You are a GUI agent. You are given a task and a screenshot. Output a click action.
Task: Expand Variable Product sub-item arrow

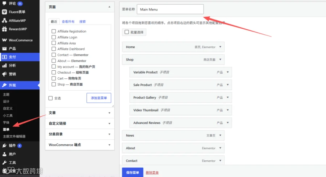228,72
